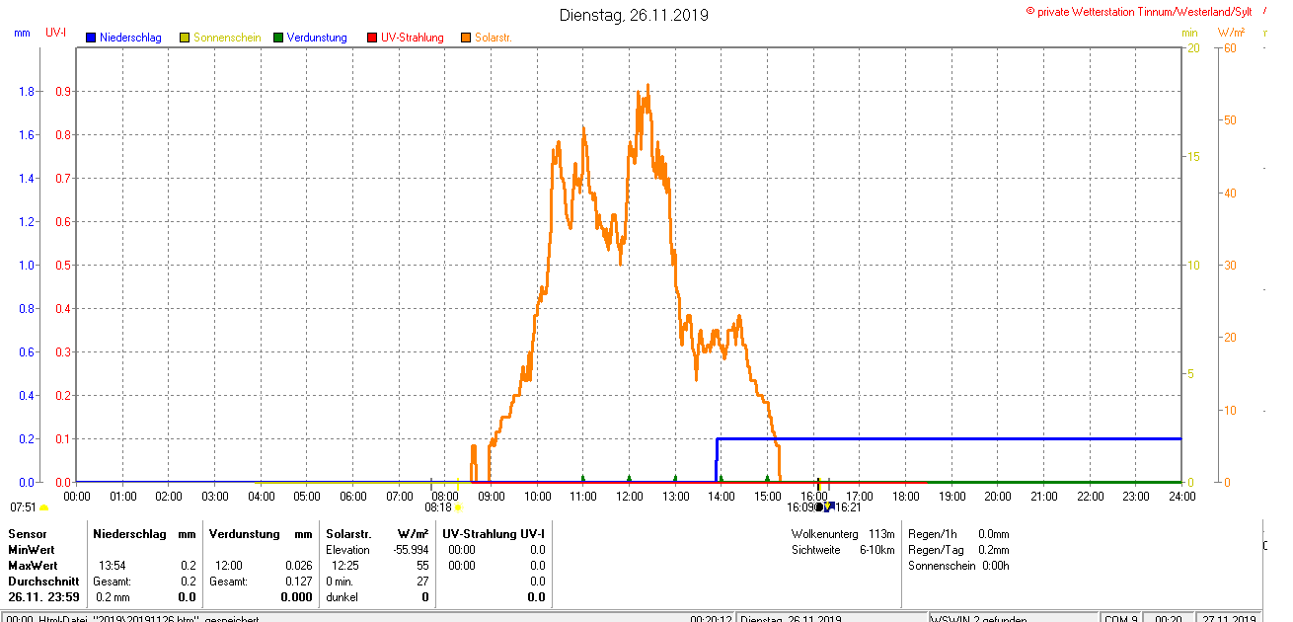Select the Verdunstung legend label
Screen dimensions: 1293x622
point(317,38)
